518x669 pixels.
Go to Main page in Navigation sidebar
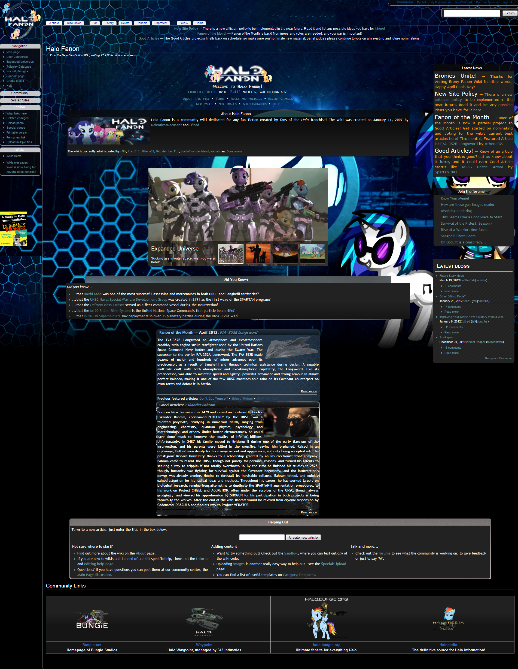coord(13,52)
